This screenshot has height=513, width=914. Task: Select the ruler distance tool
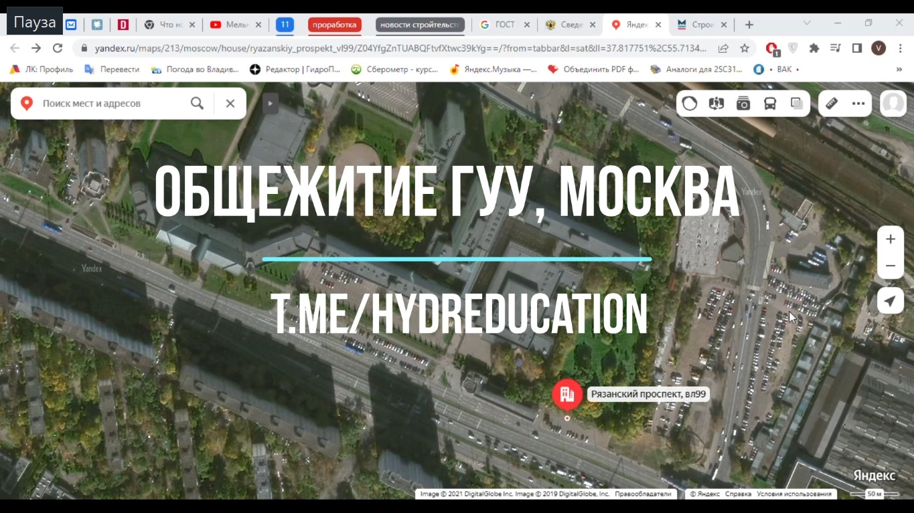(832, 104)
